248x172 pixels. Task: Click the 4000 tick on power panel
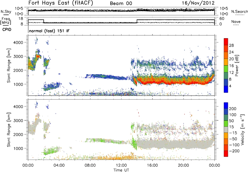[18, 43]
